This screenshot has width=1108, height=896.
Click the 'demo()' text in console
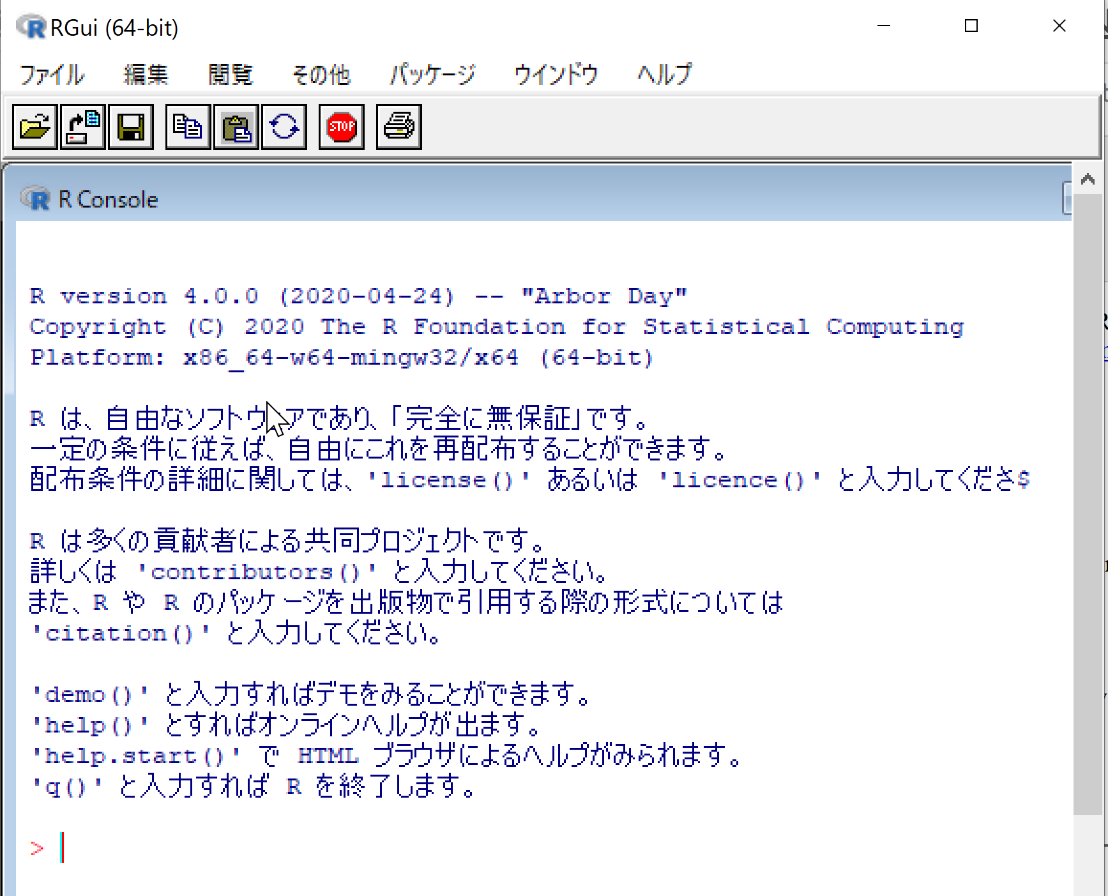(90, 695)
